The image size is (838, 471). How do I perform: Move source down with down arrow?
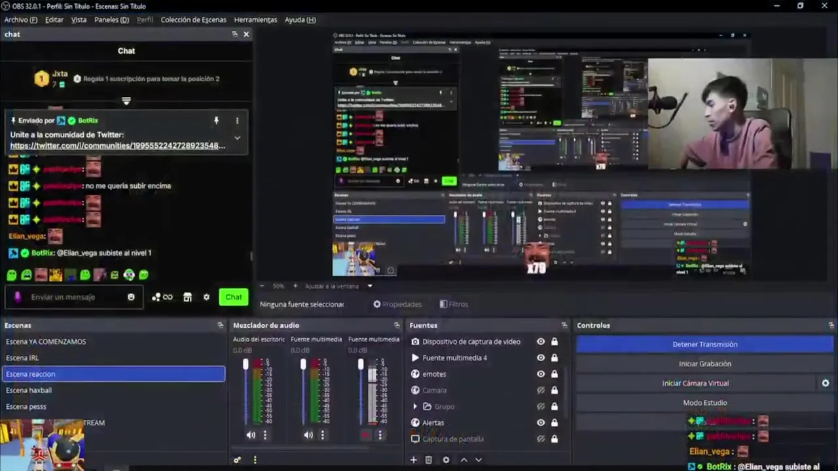coord(479,460)
